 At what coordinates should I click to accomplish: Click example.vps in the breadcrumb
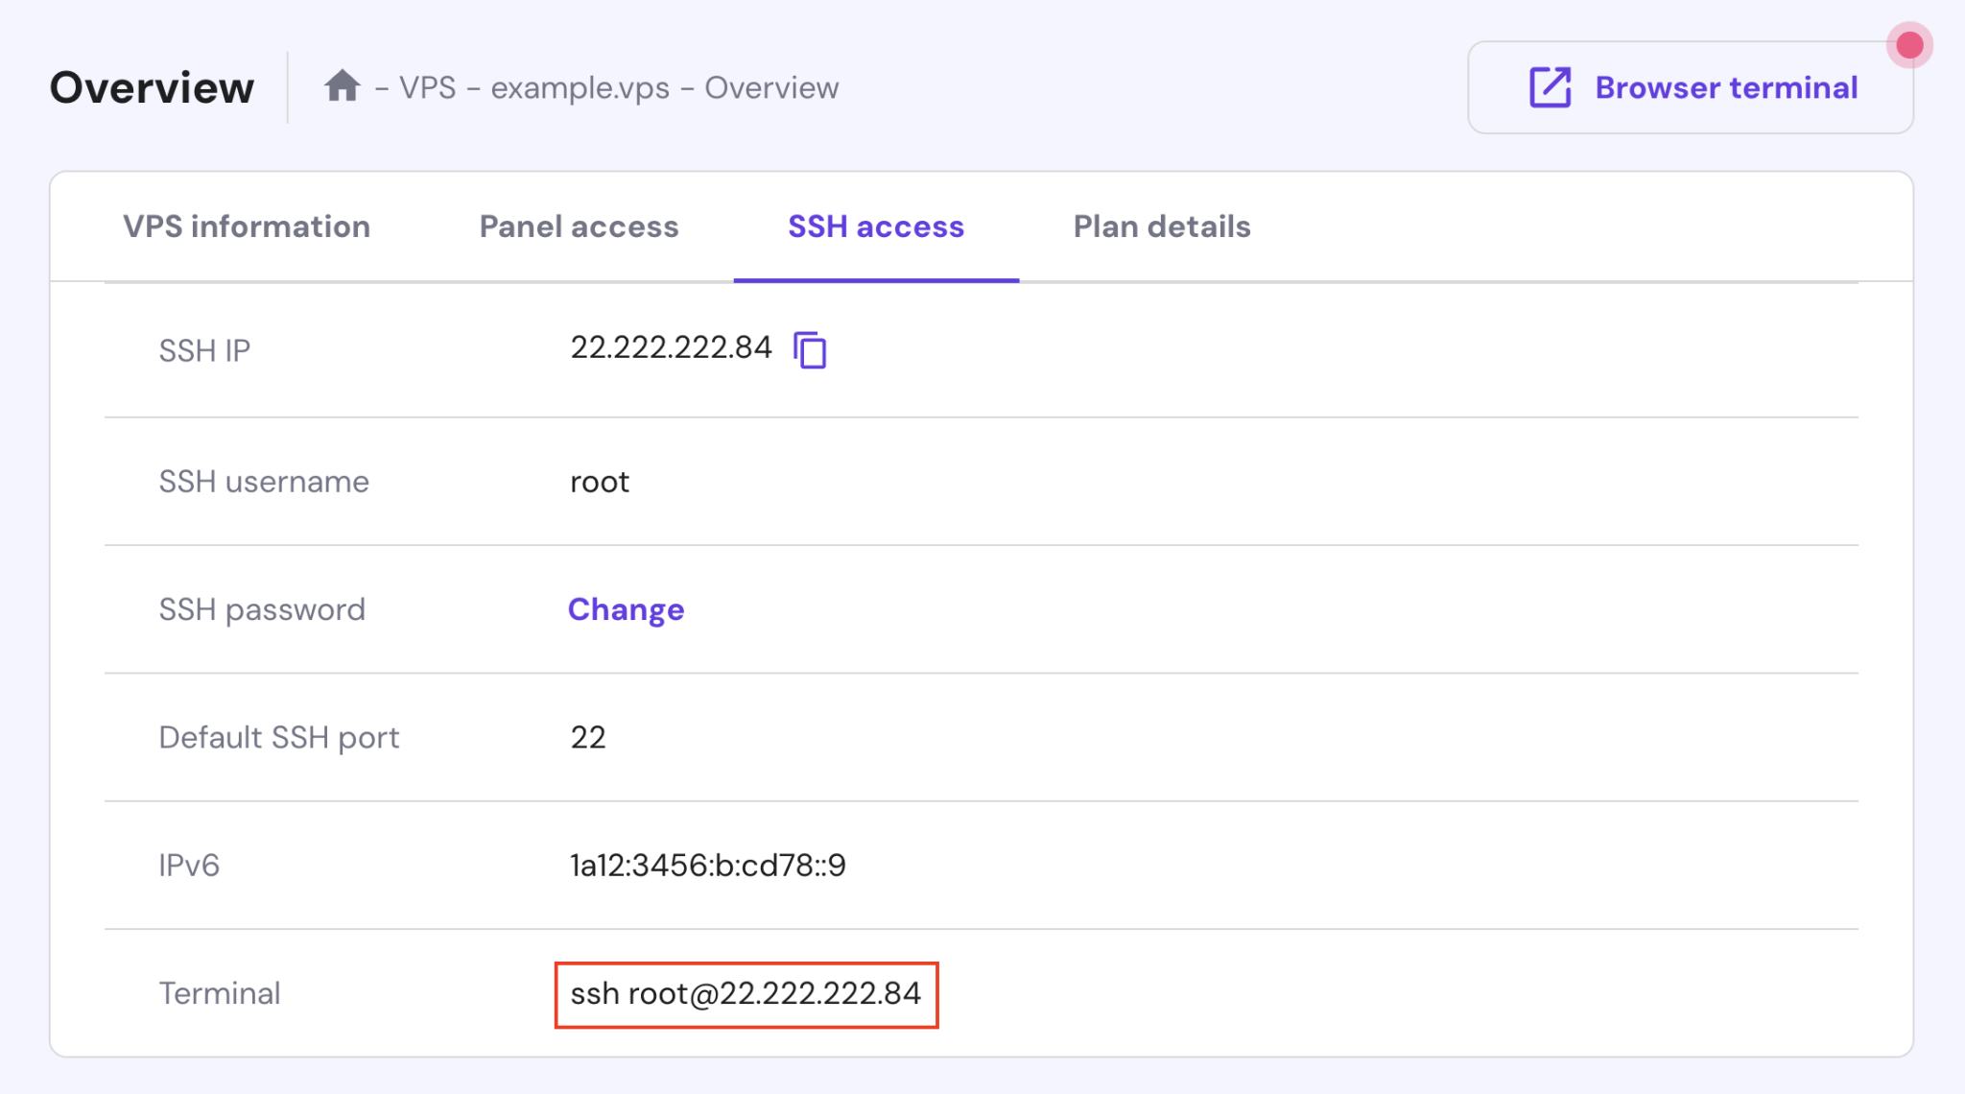[580, 87]
